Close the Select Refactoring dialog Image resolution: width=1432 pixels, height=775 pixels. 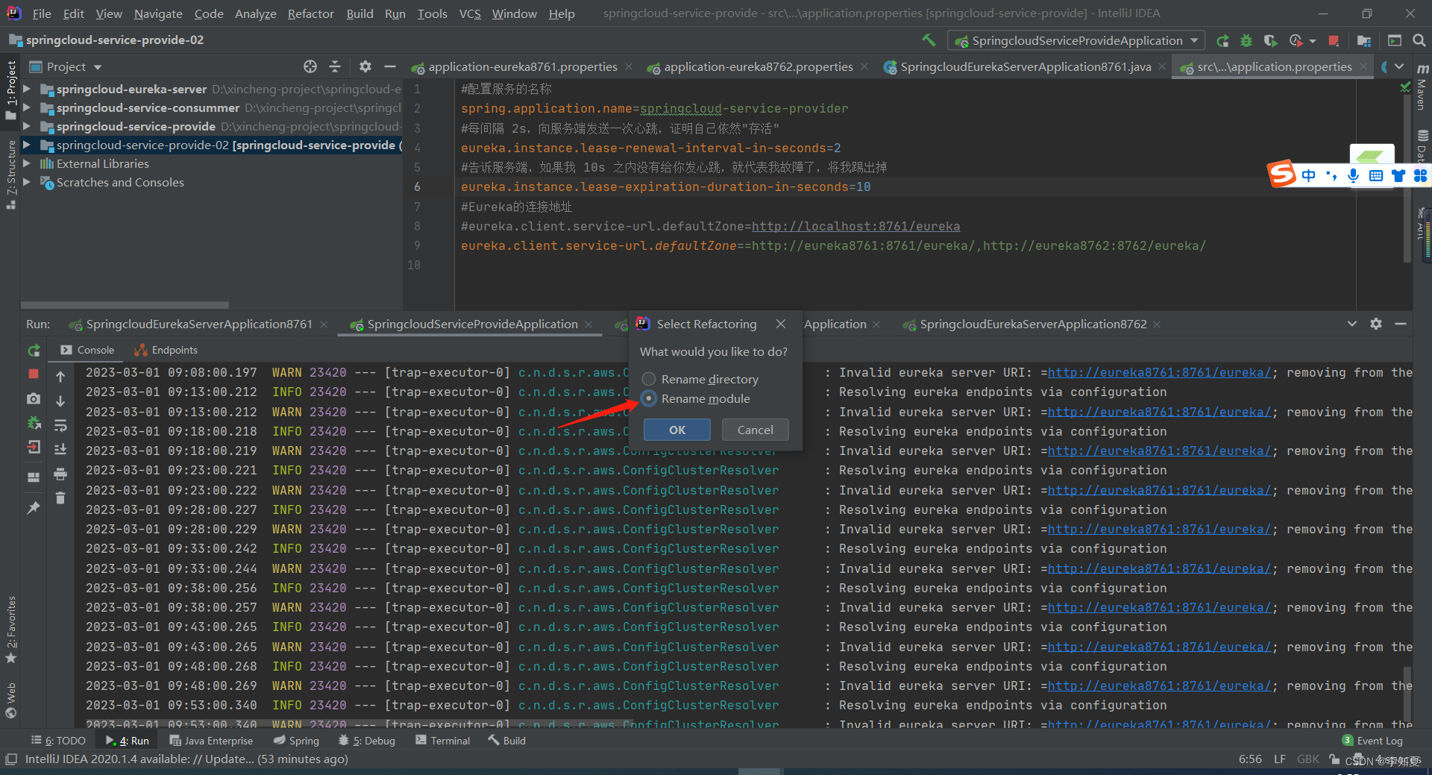(780, 324)
